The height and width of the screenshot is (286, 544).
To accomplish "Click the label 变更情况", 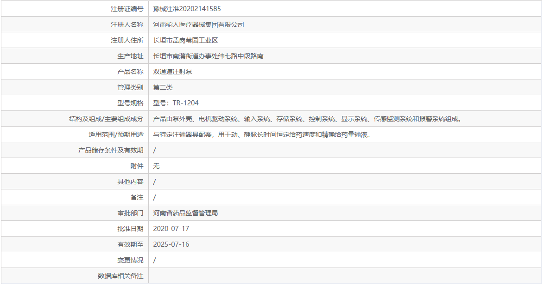I will [130, 260].
